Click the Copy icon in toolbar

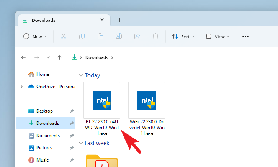point(82,36)
